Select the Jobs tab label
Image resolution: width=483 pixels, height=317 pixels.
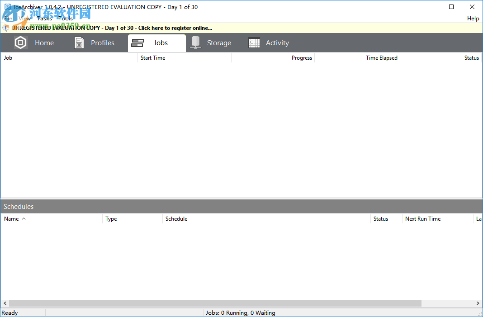(x=161, y=43)
